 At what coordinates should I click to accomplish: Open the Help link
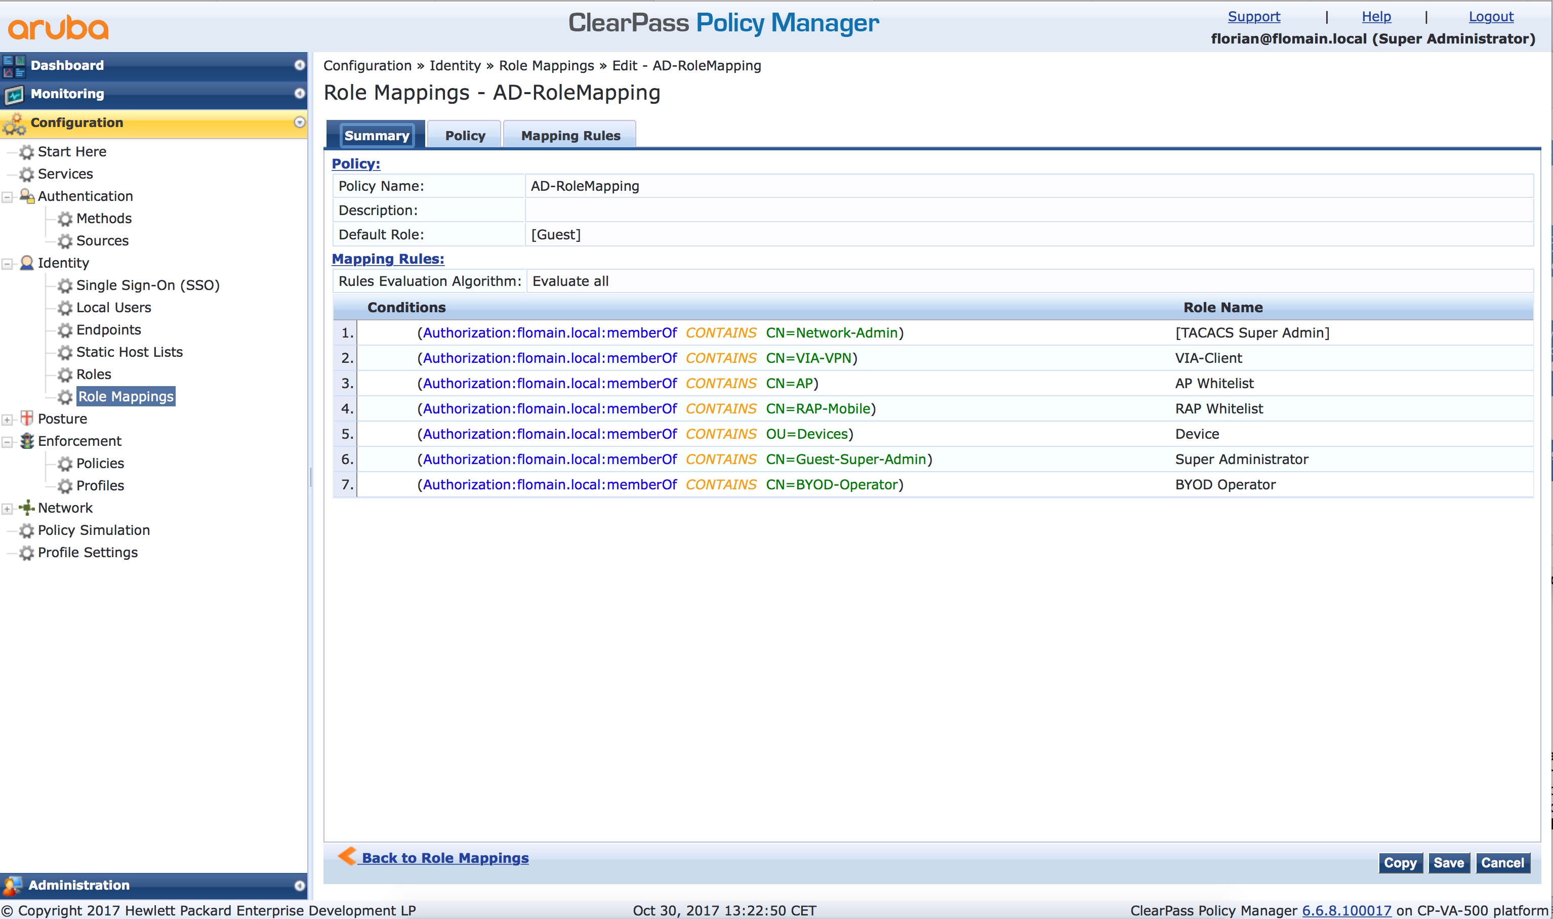tap(1376, 17)
